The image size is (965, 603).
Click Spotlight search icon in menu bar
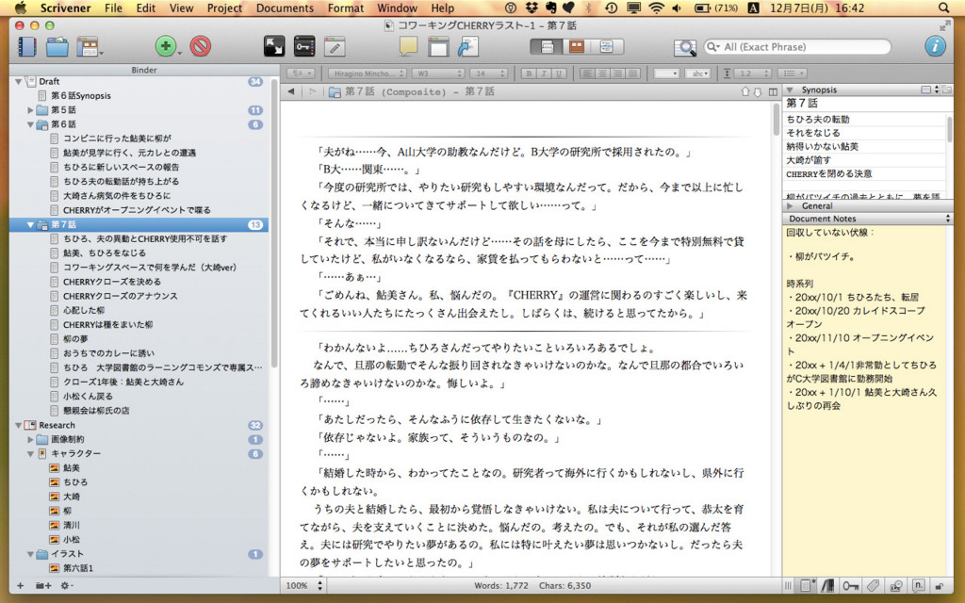pos(943,8)
